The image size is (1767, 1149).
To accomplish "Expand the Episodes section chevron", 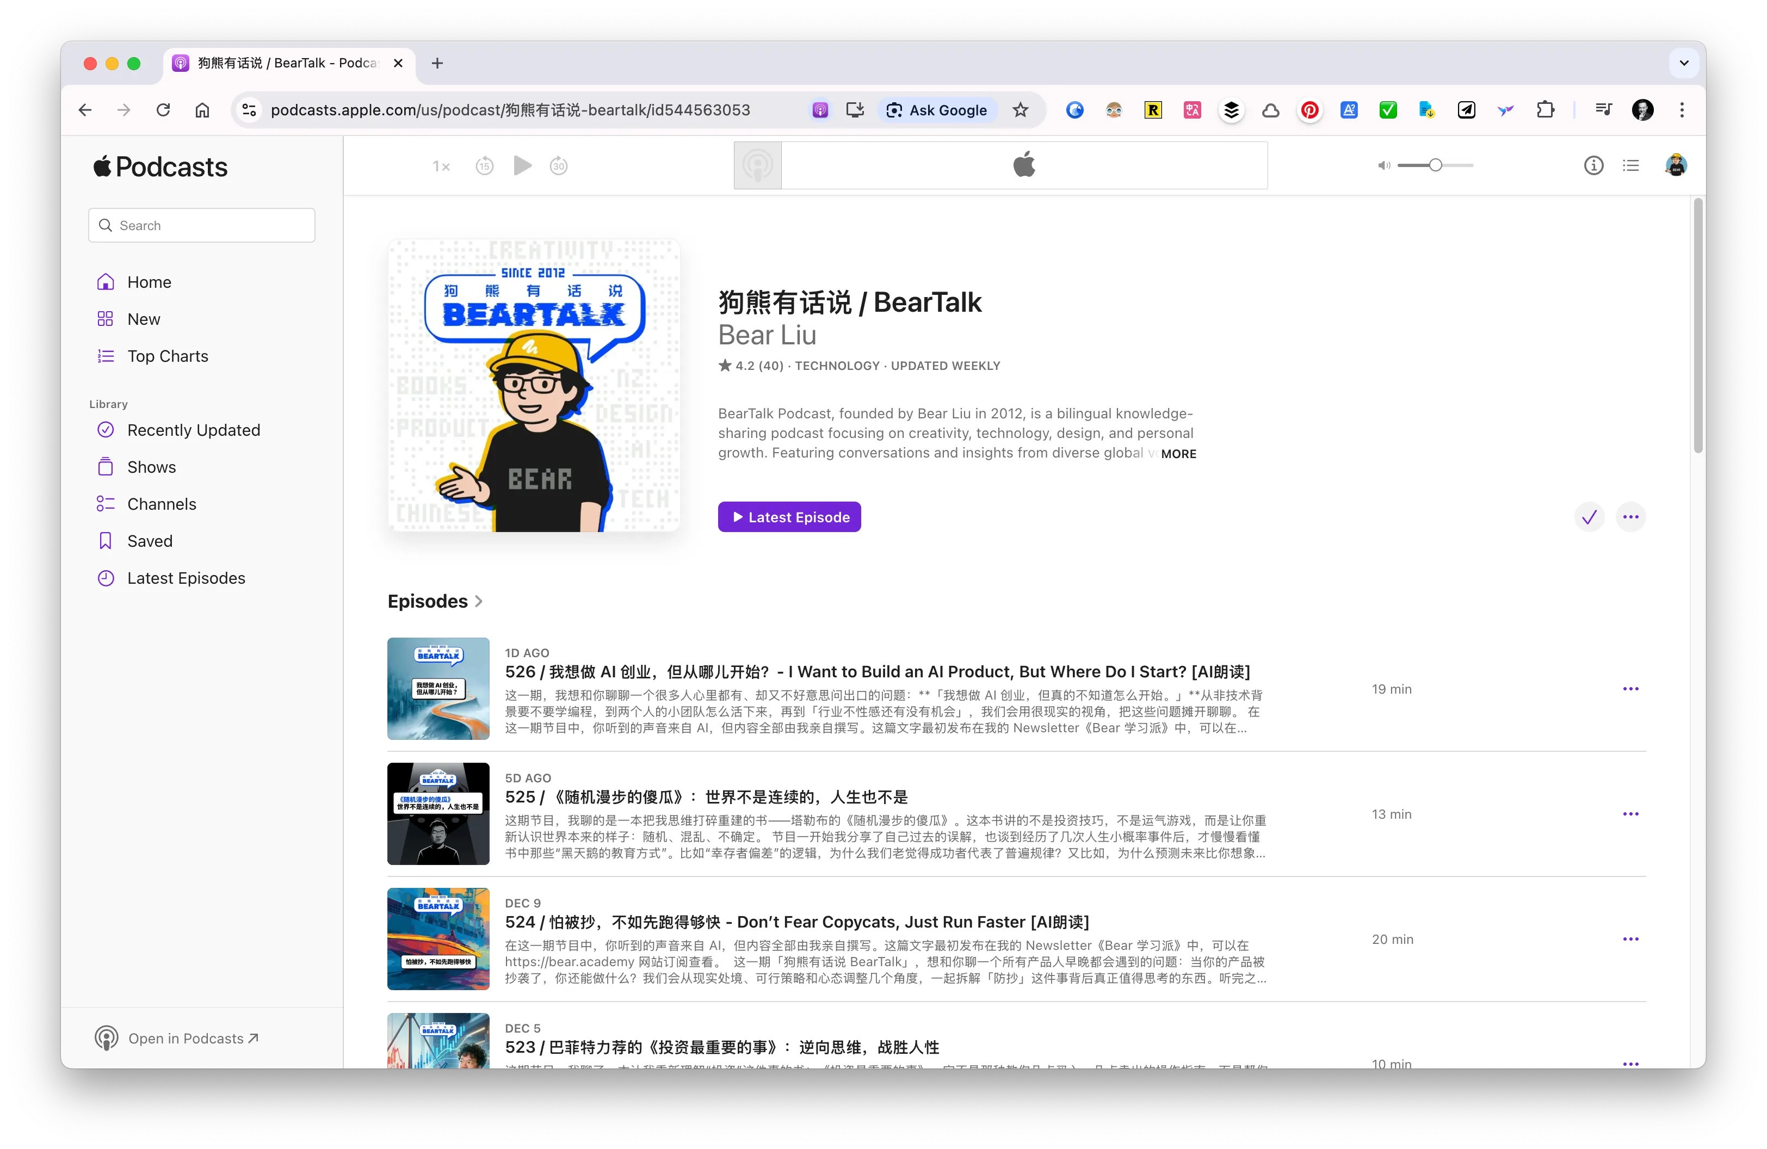I will 479,601.
